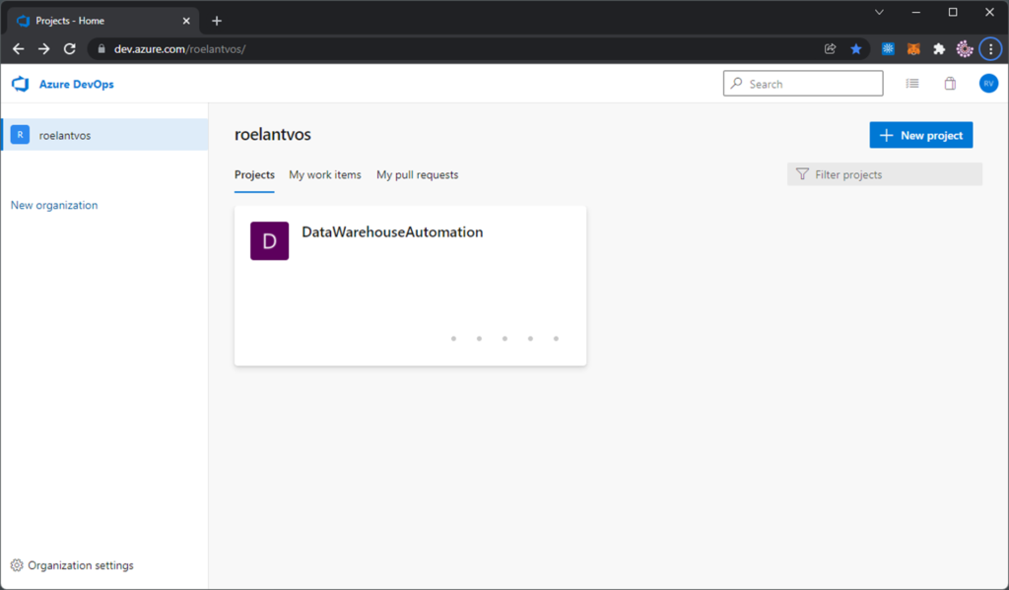Click the blue snowflake extension icon
This screenshot has width=1009, height=590.
click(x=887, y=47)
